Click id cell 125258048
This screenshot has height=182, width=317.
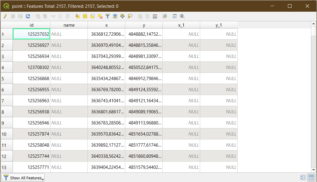pyautogui.click(x=31, y=145)
